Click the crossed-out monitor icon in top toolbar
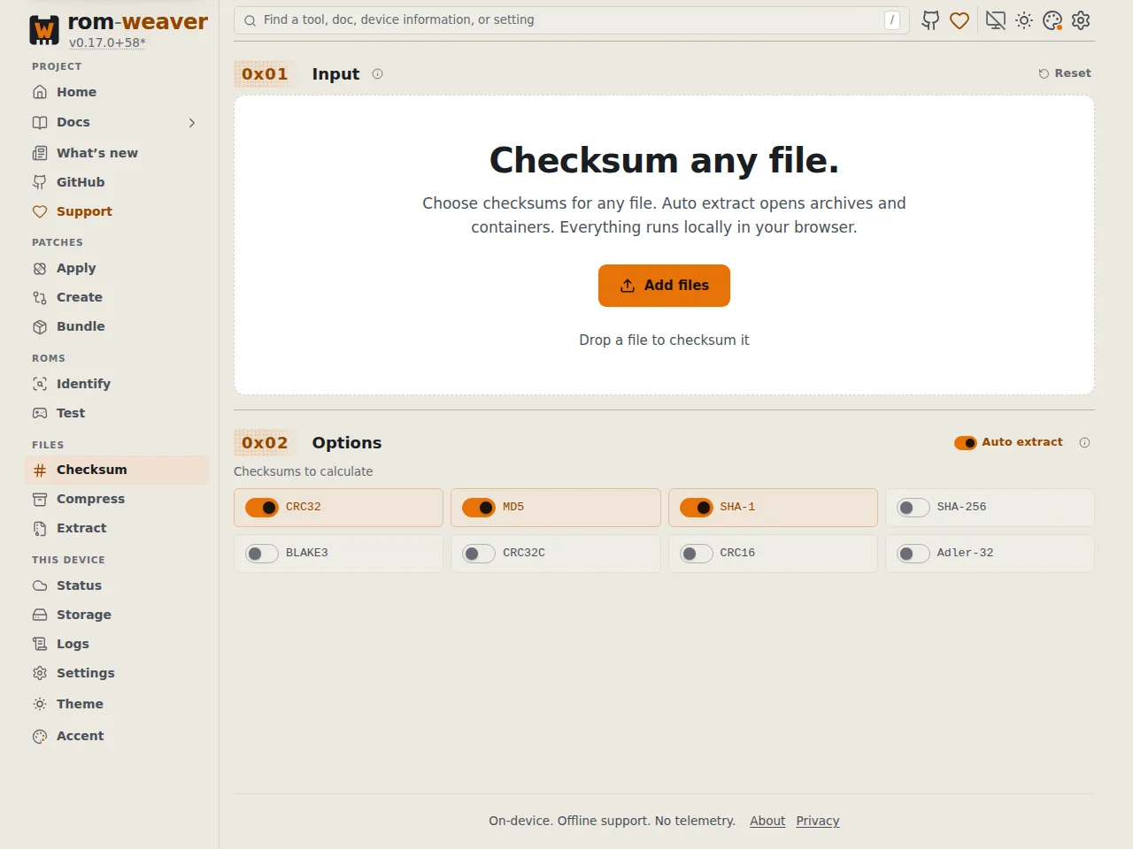The width and height of the screenshot is (1133, 849). click(996, 20)
